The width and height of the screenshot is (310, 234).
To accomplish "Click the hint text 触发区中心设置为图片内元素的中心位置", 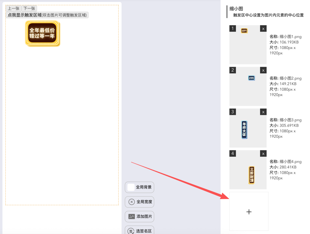I will 268,15.
